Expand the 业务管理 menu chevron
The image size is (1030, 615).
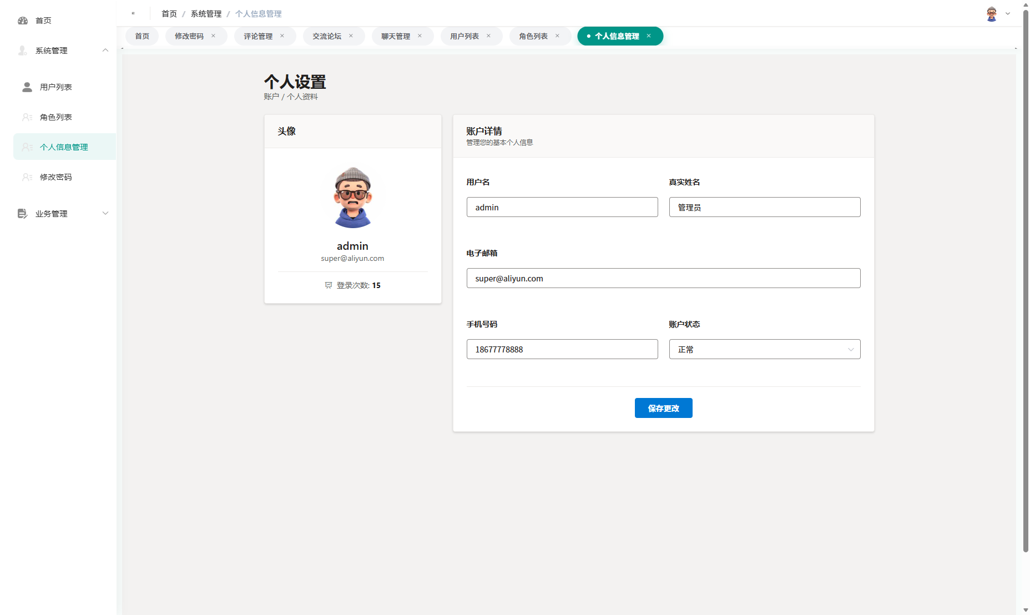pyautogui.click(x=105, y=213)
